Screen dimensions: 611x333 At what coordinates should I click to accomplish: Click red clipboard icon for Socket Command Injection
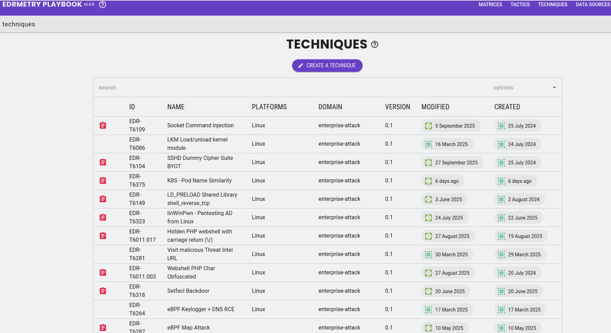103,126
